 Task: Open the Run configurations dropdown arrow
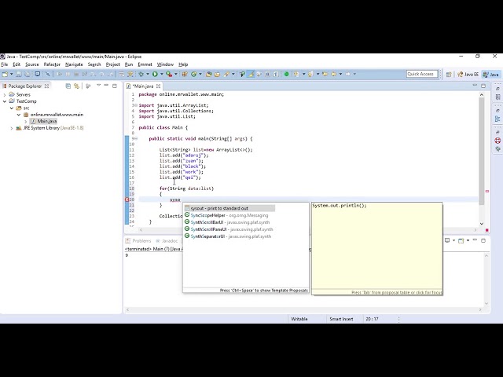(161, 75)
